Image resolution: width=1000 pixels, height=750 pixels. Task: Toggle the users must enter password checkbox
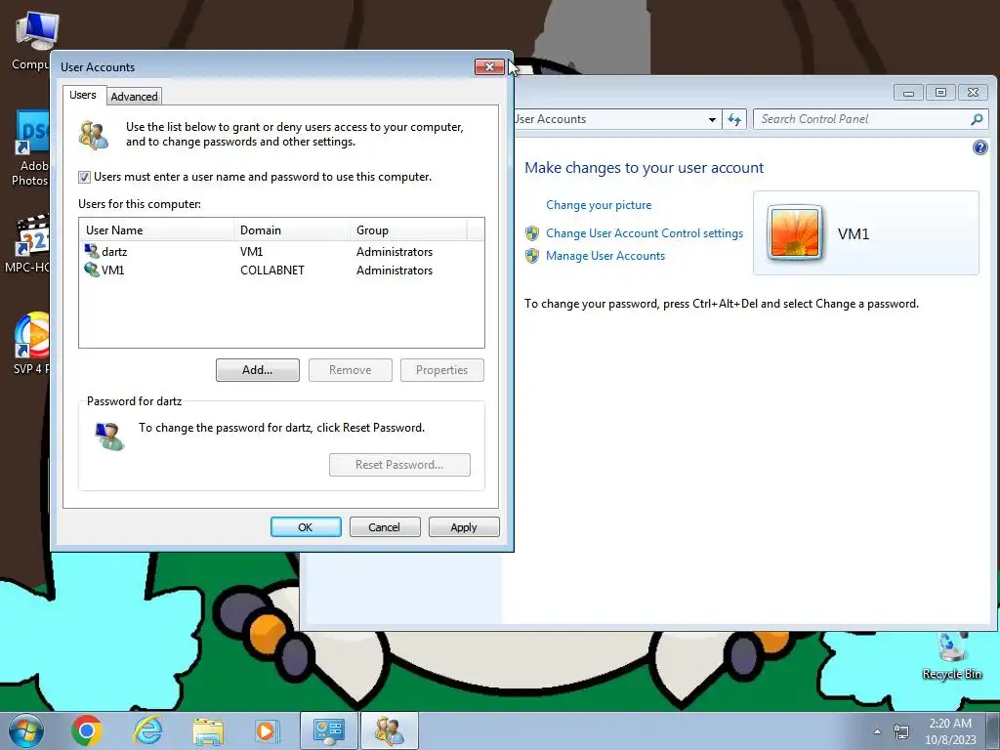(84, 178)
